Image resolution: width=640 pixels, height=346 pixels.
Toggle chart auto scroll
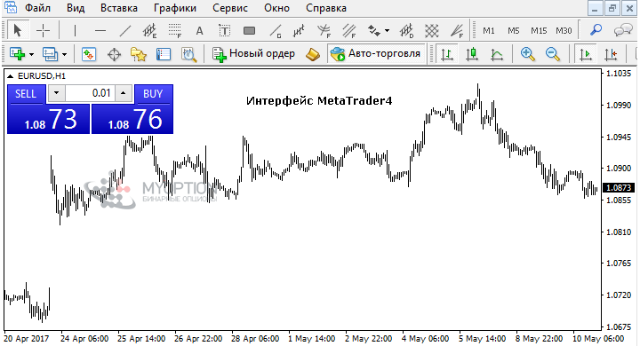(x=585, y=54)
